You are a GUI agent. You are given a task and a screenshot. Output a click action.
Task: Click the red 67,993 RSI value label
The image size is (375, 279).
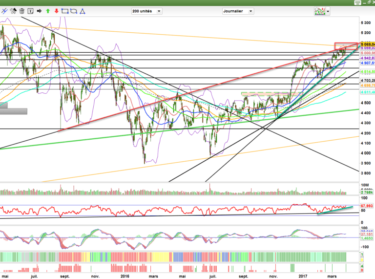[x=367, y=206]
